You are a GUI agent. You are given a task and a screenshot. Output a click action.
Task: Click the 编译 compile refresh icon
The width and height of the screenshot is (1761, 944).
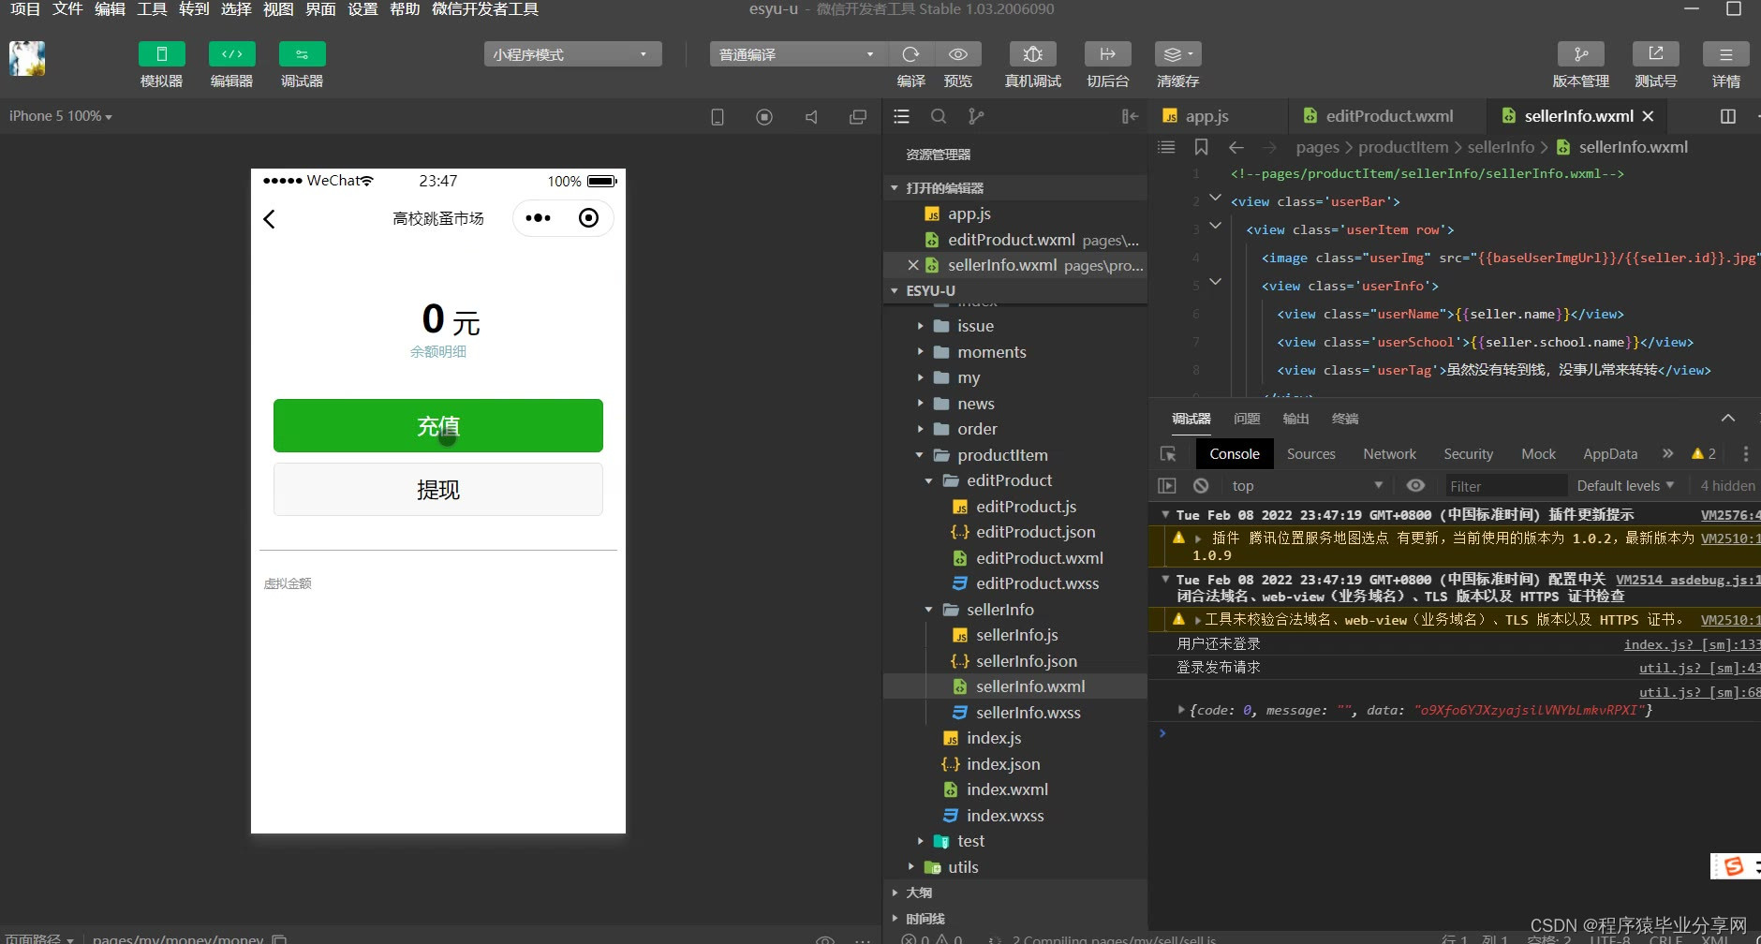[x=910, y=54]
